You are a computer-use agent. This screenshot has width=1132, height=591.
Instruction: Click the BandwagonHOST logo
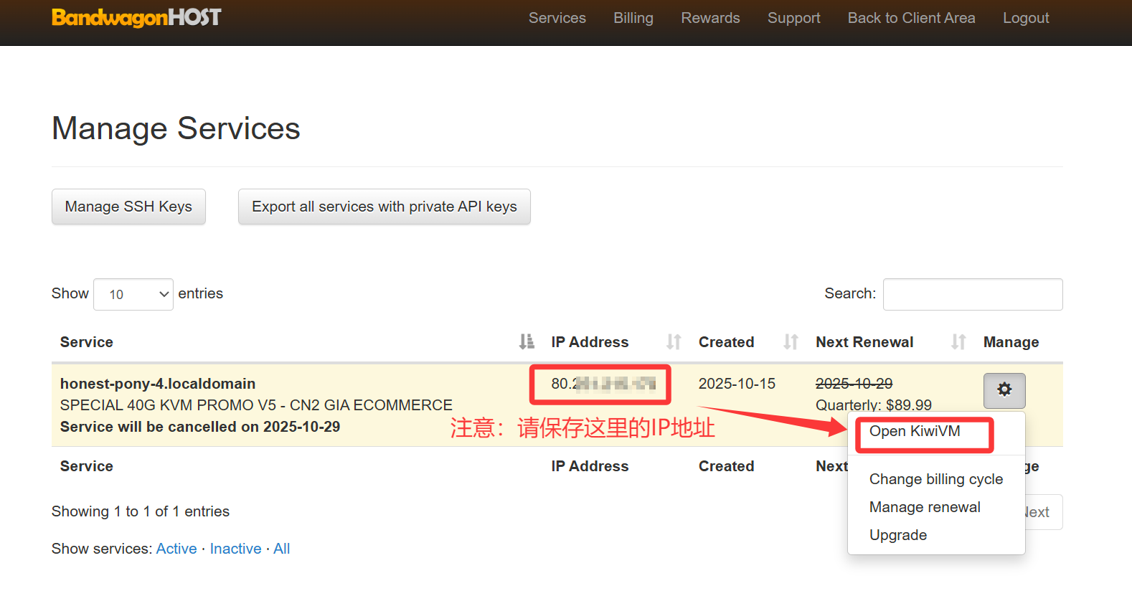pyautogui.click(x=136, y=17)
